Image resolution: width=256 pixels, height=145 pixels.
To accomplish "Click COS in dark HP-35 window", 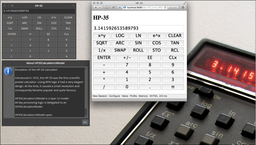I will pos(54,23).
